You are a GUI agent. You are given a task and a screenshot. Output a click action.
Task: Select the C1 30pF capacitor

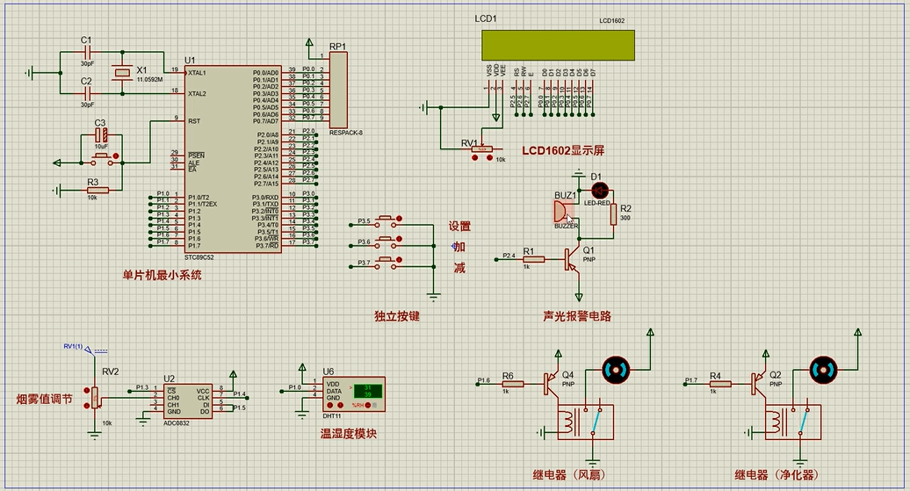[86, 52]
